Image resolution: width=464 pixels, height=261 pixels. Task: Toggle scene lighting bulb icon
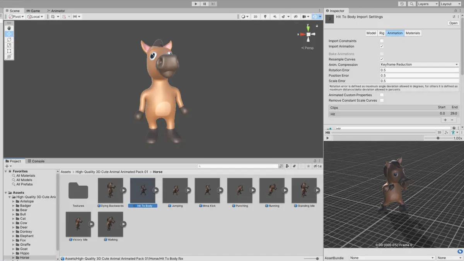click(x=265, y=17)
